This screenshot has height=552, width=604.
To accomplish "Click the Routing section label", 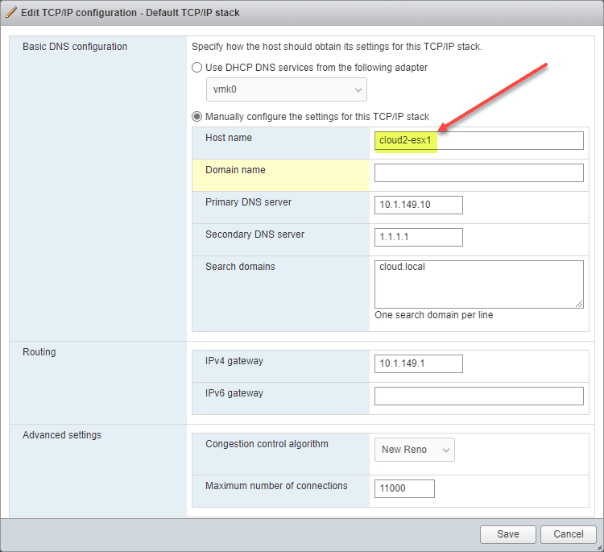I will (39, 352).
